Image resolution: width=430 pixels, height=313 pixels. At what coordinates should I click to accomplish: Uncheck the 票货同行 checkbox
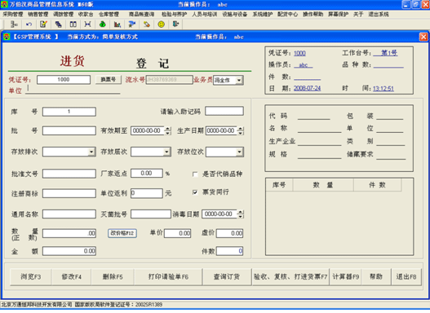195,192
